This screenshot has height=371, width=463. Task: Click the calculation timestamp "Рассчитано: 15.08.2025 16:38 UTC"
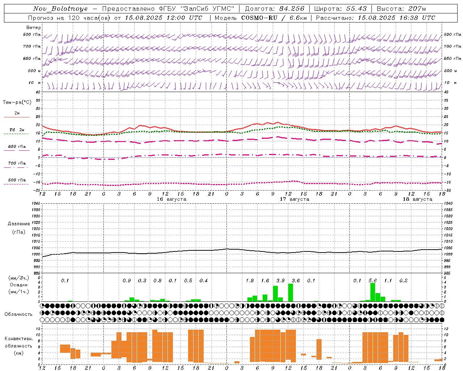(x=375, y=18)
